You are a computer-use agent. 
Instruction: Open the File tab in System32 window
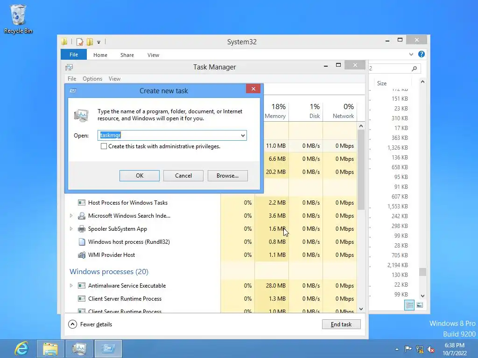click(74, 55)
